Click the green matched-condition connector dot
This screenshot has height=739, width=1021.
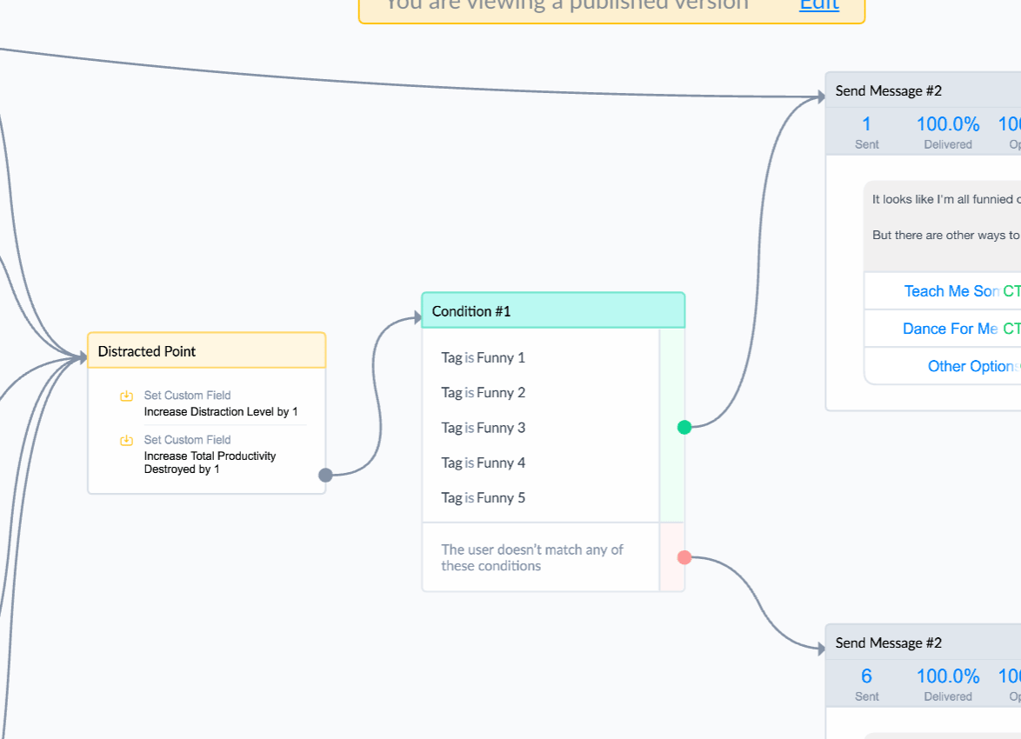684,427
